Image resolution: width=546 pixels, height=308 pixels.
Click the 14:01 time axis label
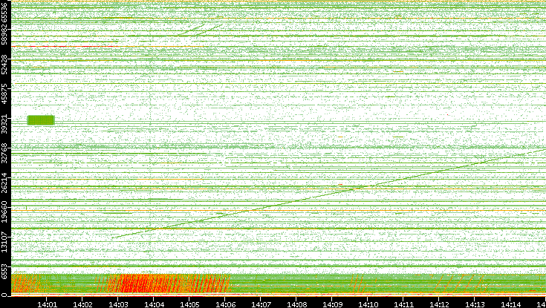[47, 304]
